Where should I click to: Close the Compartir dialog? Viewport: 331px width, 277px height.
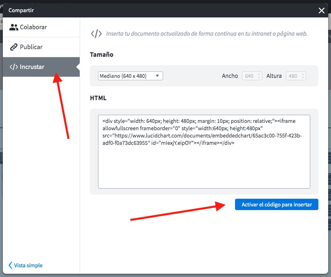point(322,10)
